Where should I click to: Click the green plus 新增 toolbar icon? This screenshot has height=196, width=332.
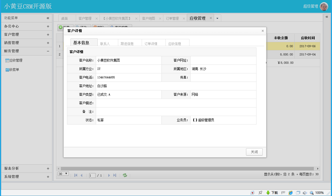61,27
